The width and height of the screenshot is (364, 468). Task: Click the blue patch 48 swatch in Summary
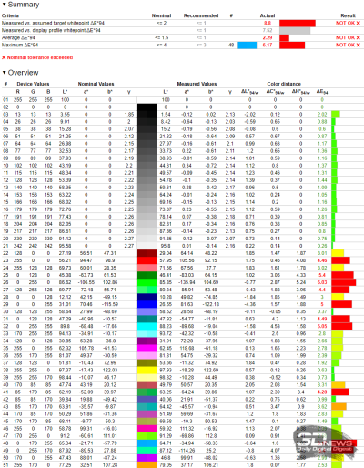click(247, 46)
